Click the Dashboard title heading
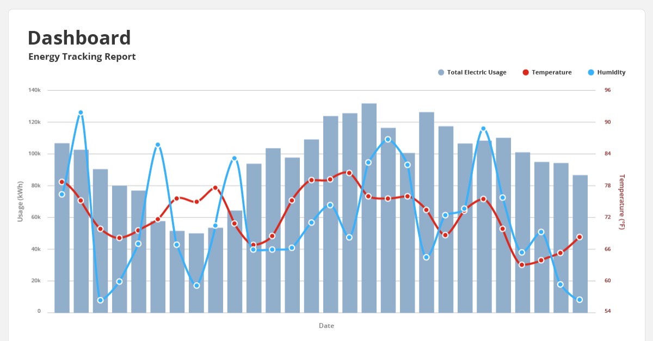The height and width of the screenshot is (341, 653). click(x=79, y=38)
